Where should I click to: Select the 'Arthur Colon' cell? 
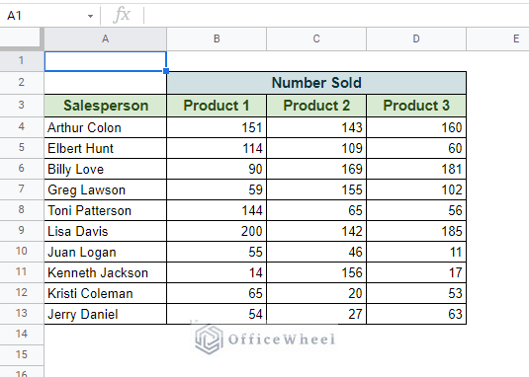click(105, 127)
